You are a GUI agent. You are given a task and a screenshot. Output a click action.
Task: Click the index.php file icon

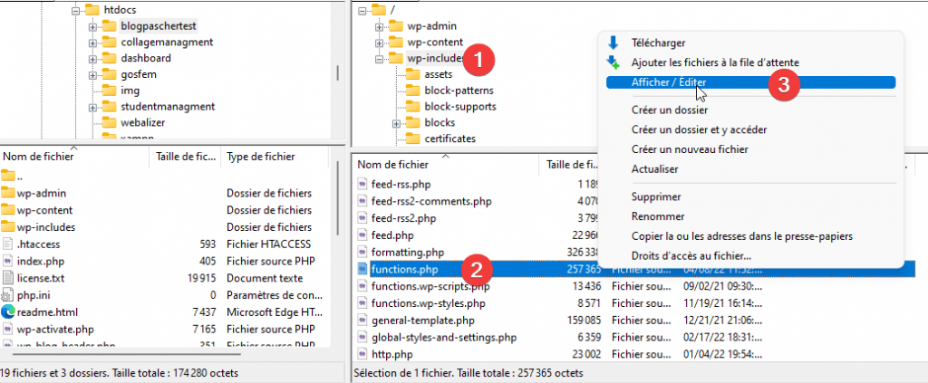7,261
